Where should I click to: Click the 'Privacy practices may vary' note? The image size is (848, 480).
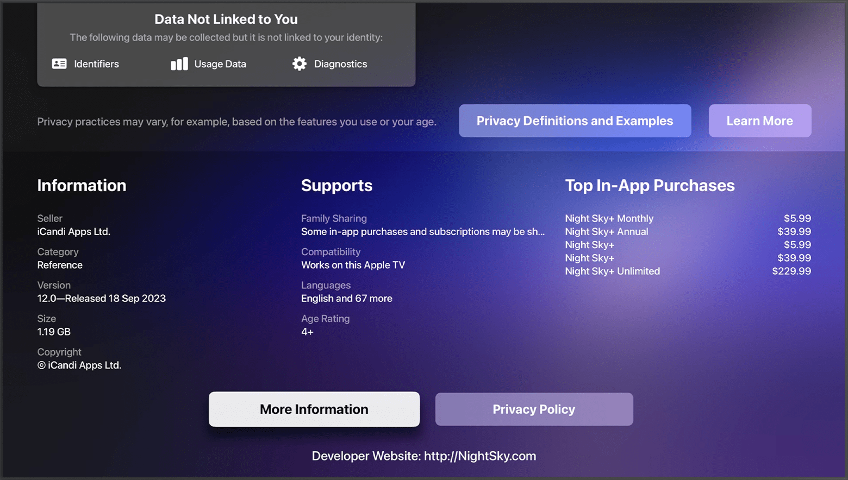tap(236, 122)
